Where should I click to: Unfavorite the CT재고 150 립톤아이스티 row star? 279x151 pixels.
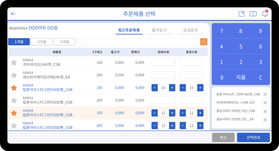(x=14, y=113)
